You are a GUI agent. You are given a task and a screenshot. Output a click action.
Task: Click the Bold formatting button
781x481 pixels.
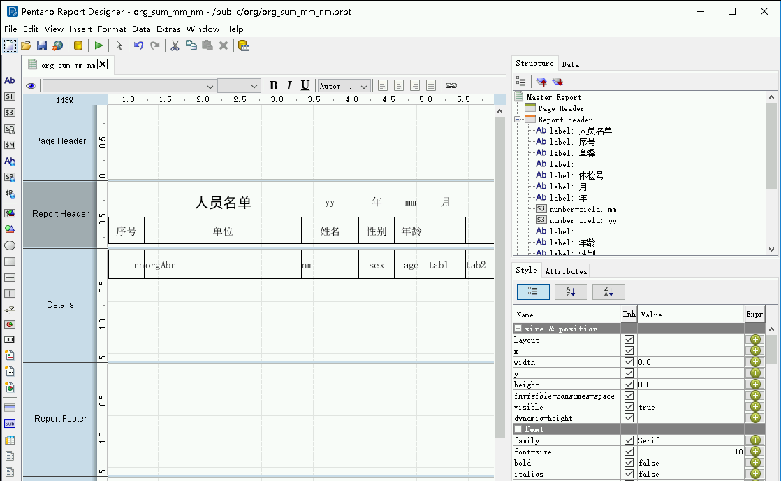coord(273,86)
